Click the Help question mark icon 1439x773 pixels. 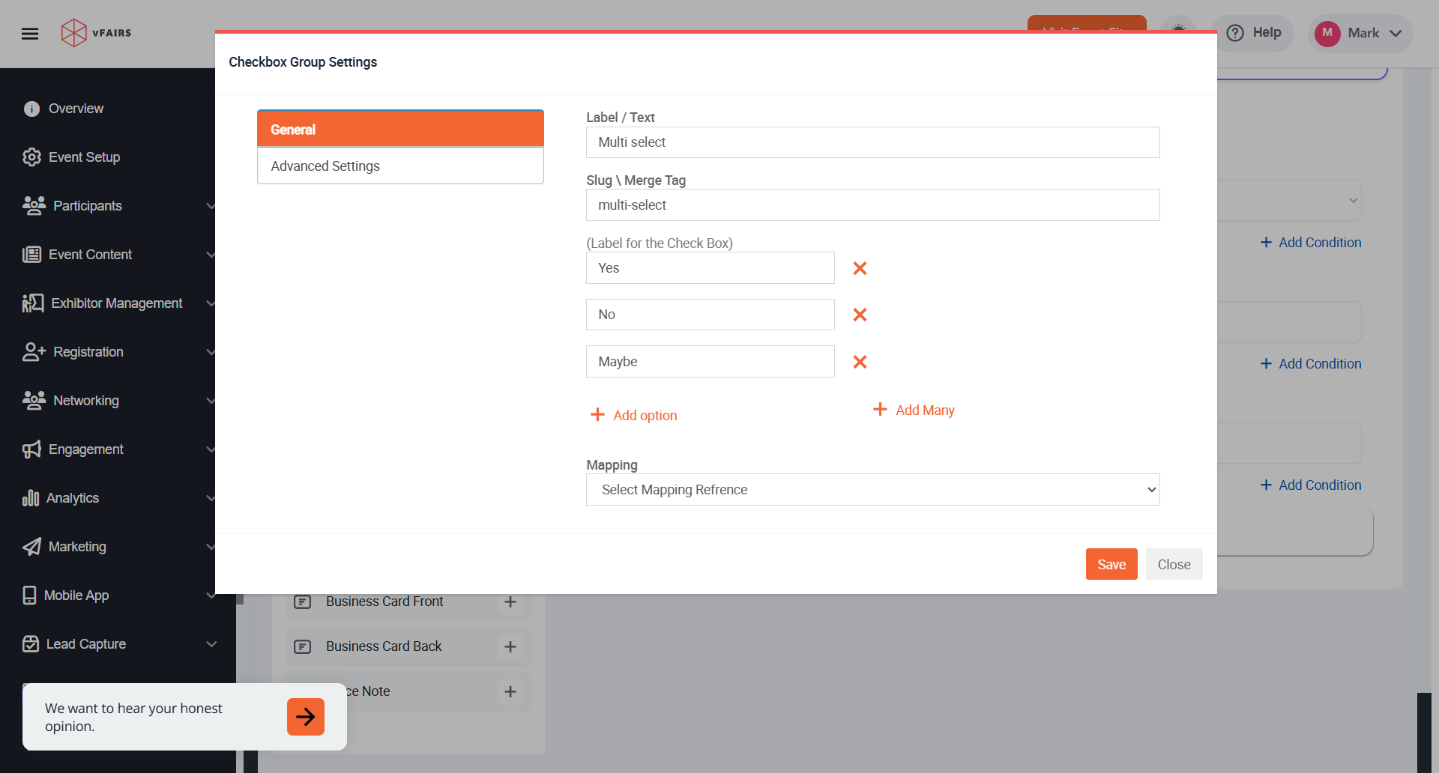coord(1235,33)
